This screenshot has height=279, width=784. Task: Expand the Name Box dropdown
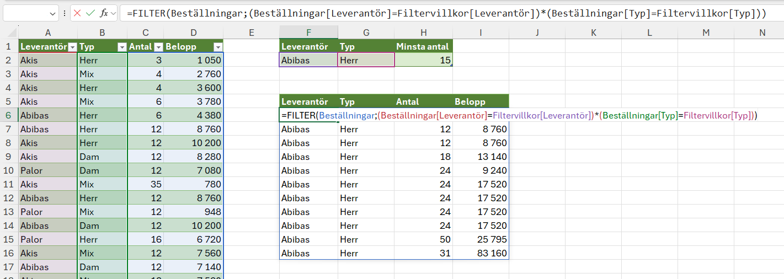(x=52, y=13)
